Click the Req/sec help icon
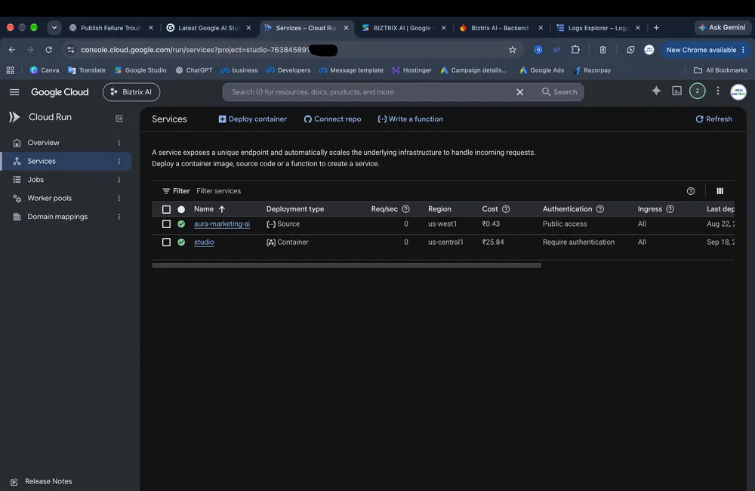Image resolution: width=755 pixels, height=491 pixels. [405, 209]
